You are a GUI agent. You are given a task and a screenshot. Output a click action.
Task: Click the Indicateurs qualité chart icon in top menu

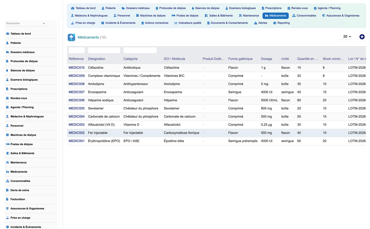(x=176, y=23)
